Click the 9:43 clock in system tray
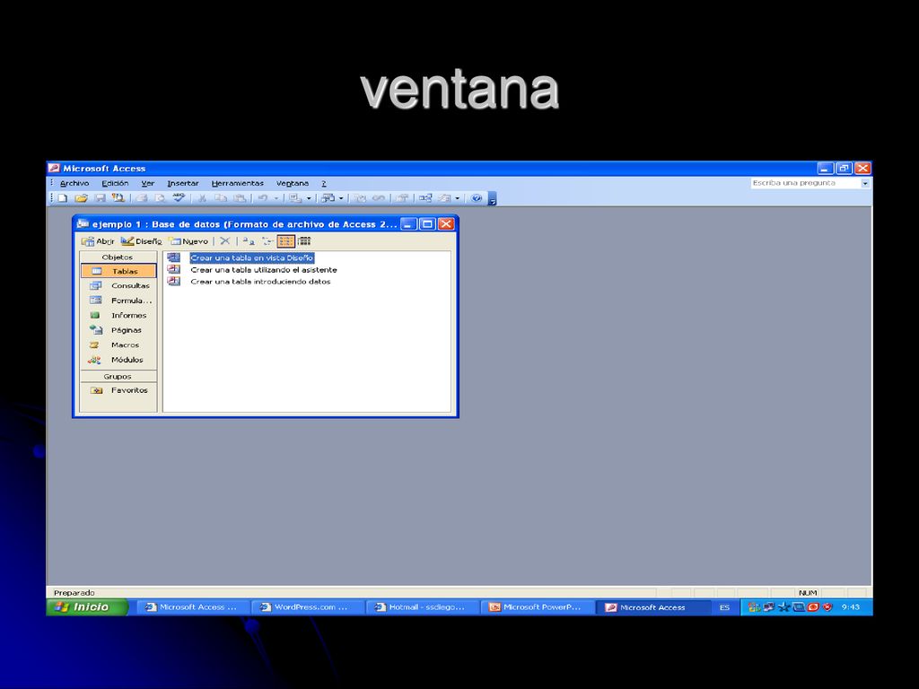This screenshot has width=919, height=689. (851, 607)
